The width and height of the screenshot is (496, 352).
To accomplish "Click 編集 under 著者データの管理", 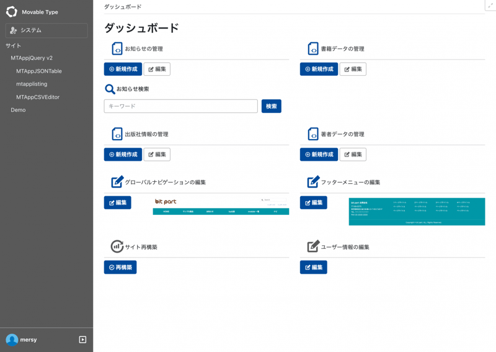I will coord(353,155).
